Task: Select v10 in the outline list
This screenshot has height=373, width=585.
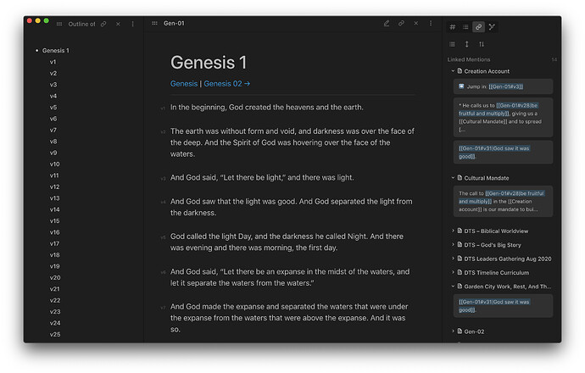Action: click(x=54, y=164)
